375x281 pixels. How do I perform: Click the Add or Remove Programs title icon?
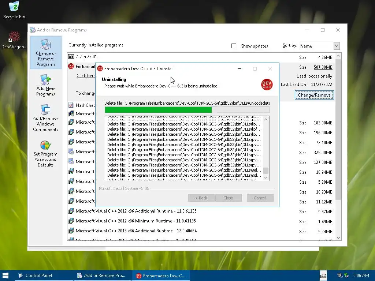(x=33, y=30)
